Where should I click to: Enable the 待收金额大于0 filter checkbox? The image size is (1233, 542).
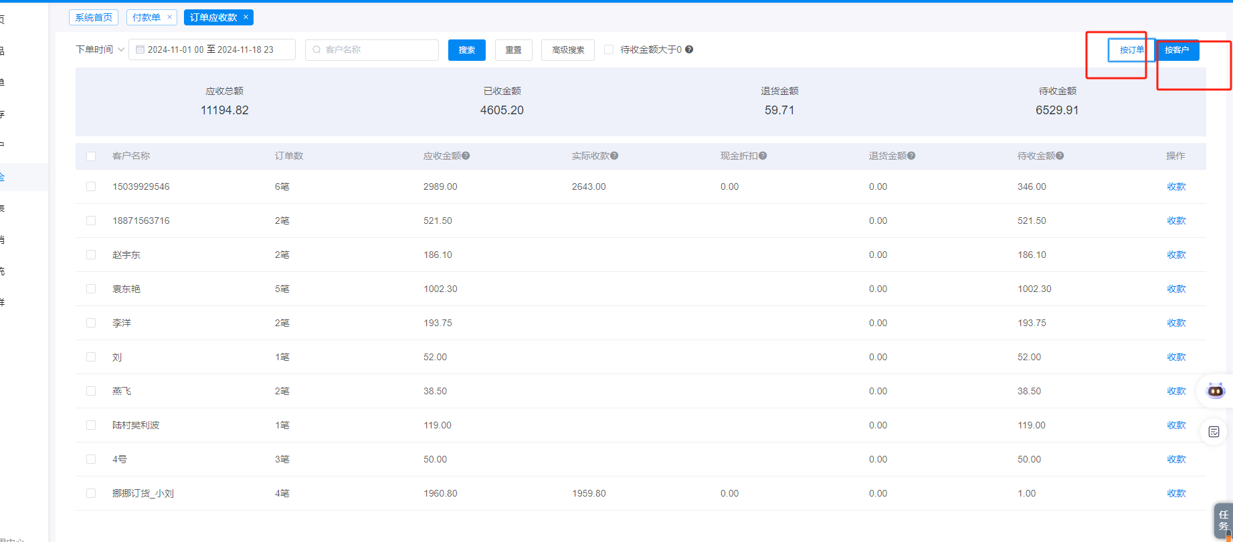click(609, 49)
